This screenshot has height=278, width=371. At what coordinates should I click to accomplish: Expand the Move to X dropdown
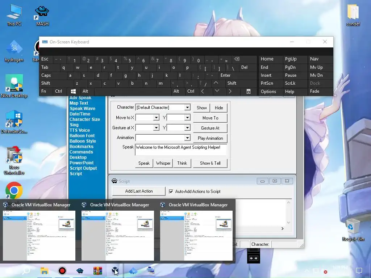(156, 118)
